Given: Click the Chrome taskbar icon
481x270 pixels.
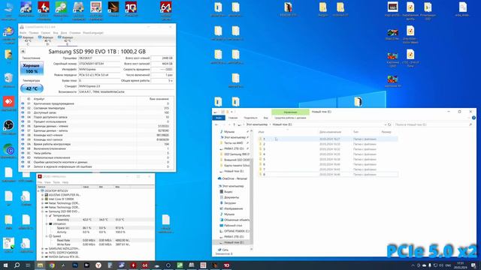Looking at the screenshot, I should click(x=52, y=265).
